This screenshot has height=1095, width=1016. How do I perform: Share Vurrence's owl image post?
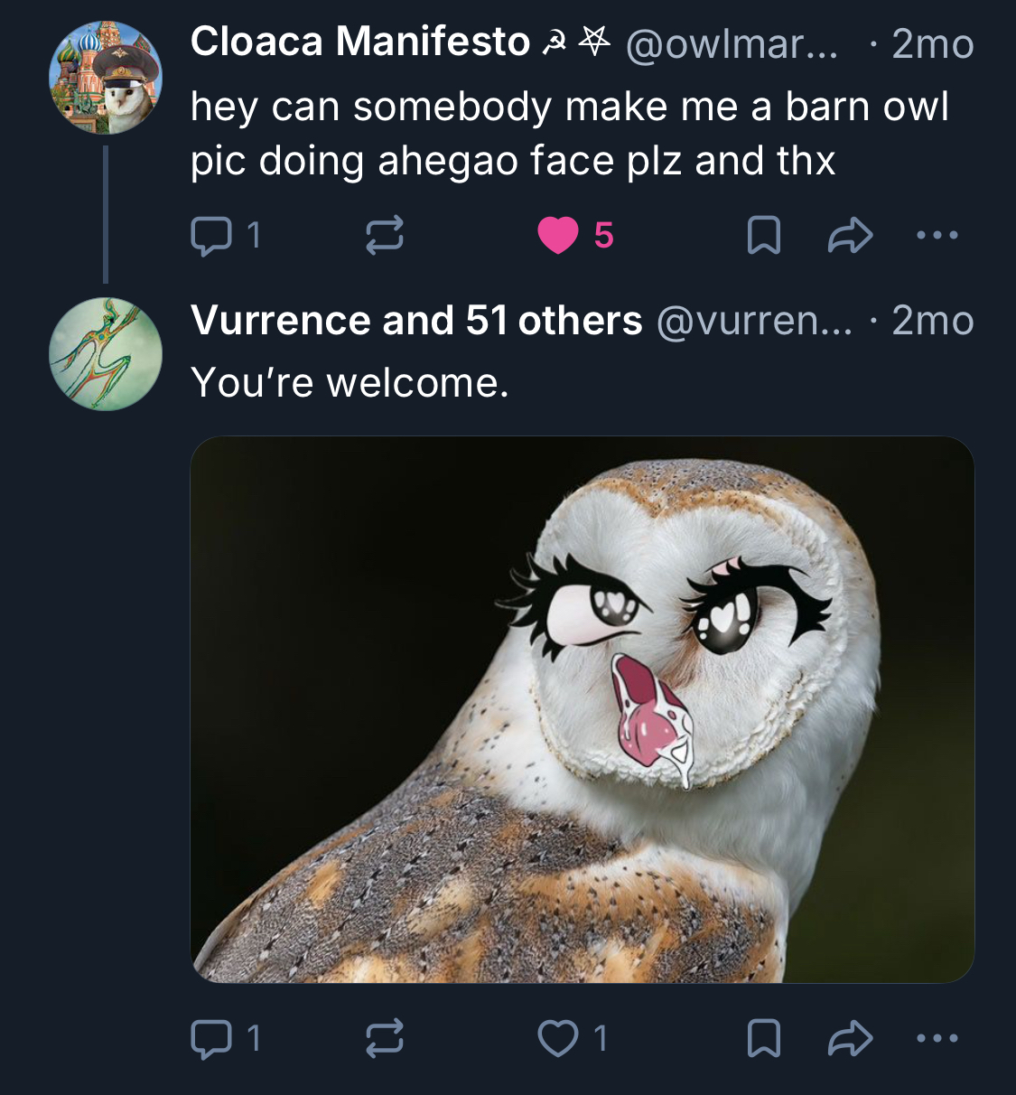coord(850,1038)
